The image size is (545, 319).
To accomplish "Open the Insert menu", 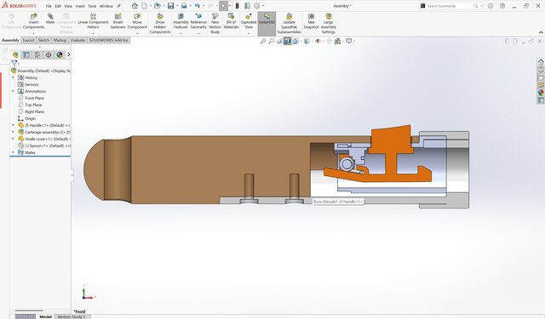I will (x=80, y=6).
